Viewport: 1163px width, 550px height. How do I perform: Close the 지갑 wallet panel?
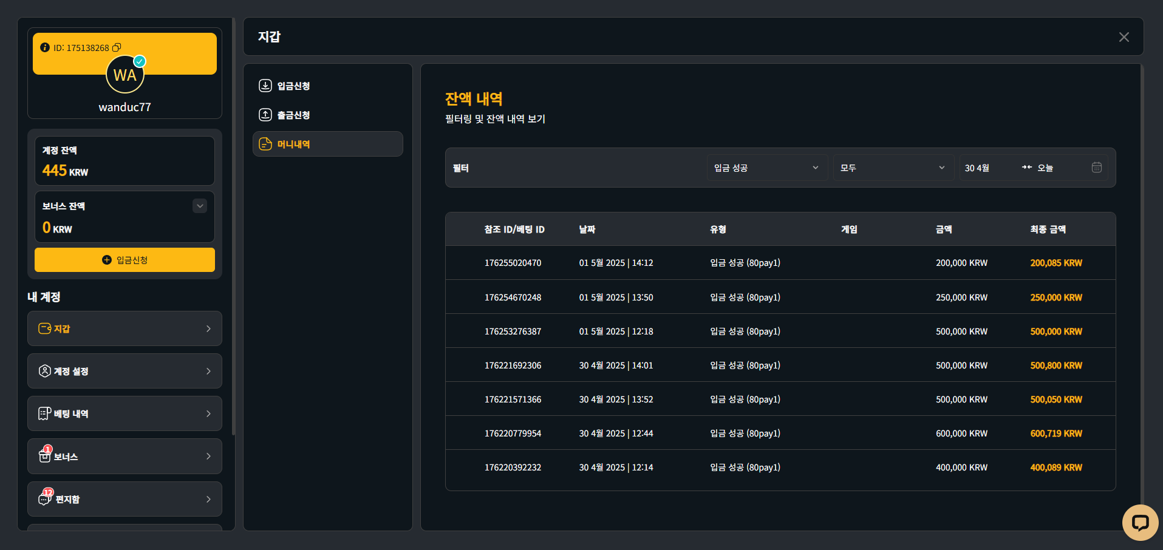1124,37
